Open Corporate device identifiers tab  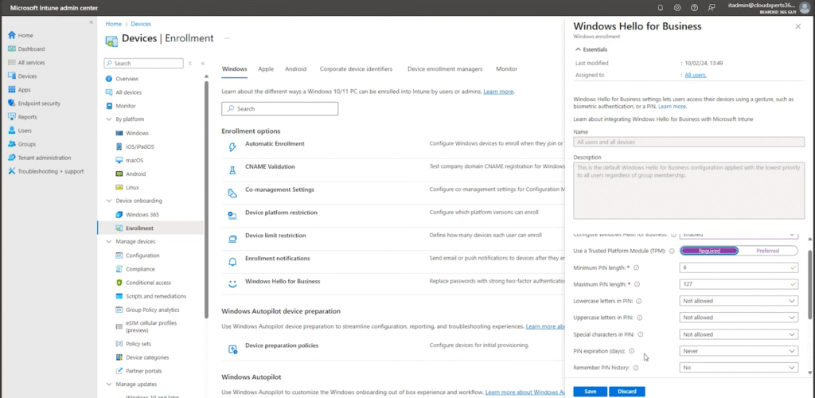pos(356,69)
